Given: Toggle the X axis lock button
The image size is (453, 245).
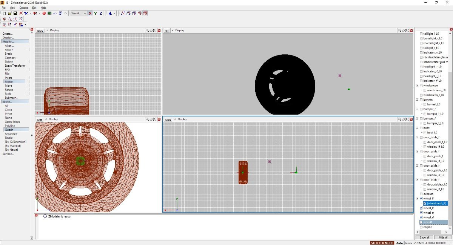Looking at the screenshot, I should (90, 13).
